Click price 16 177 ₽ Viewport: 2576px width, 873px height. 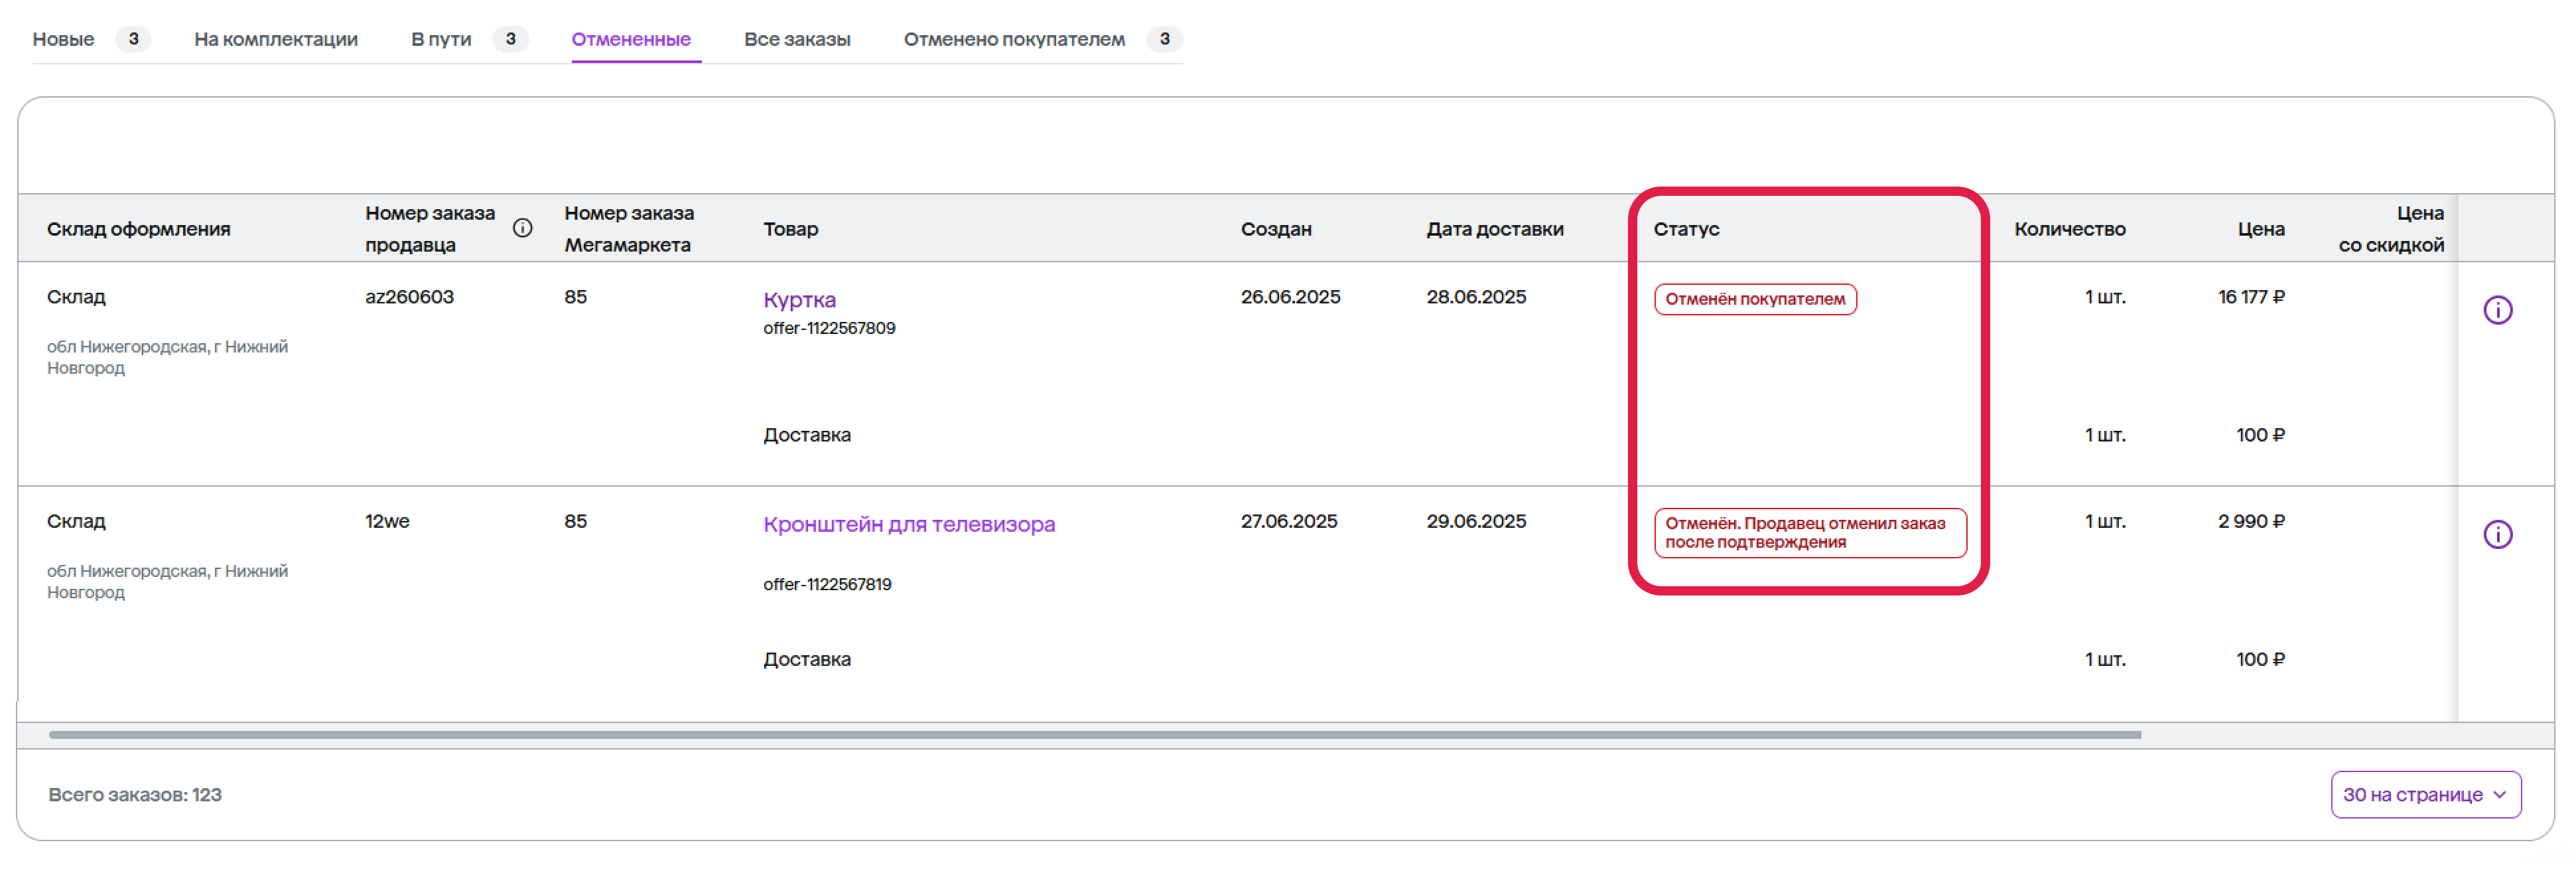tap(2251, 296)
